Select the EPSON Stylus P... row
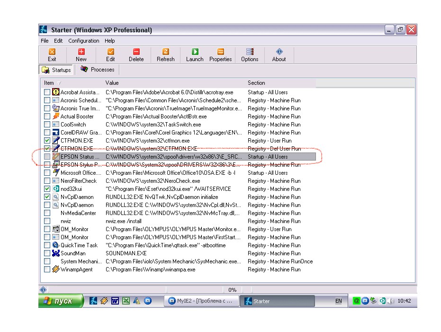The width and height of the screenshot is (441, 332). click(x=180, y=164)
